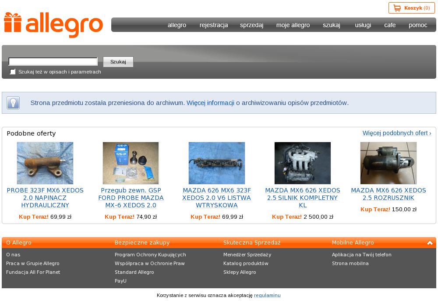Open Więcej podobnych ofert link
This screenshot has width=438, height=304.
click(397, 133)
